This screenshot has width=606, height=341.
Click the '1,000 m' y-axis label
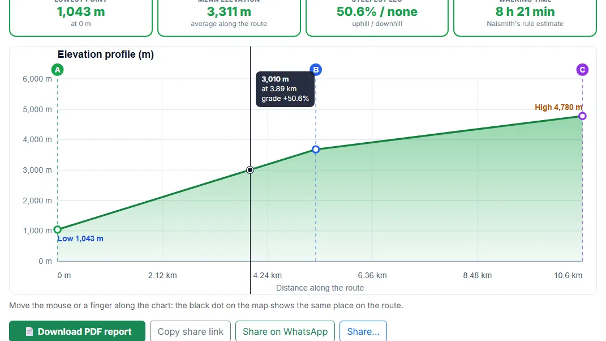[x=37, y=231]
